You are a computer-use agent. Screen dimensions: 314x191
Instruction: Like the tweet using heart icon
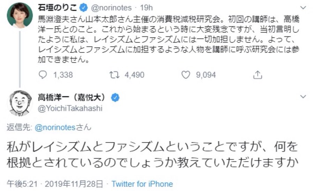pyautogui.click(x=186, y=75)
